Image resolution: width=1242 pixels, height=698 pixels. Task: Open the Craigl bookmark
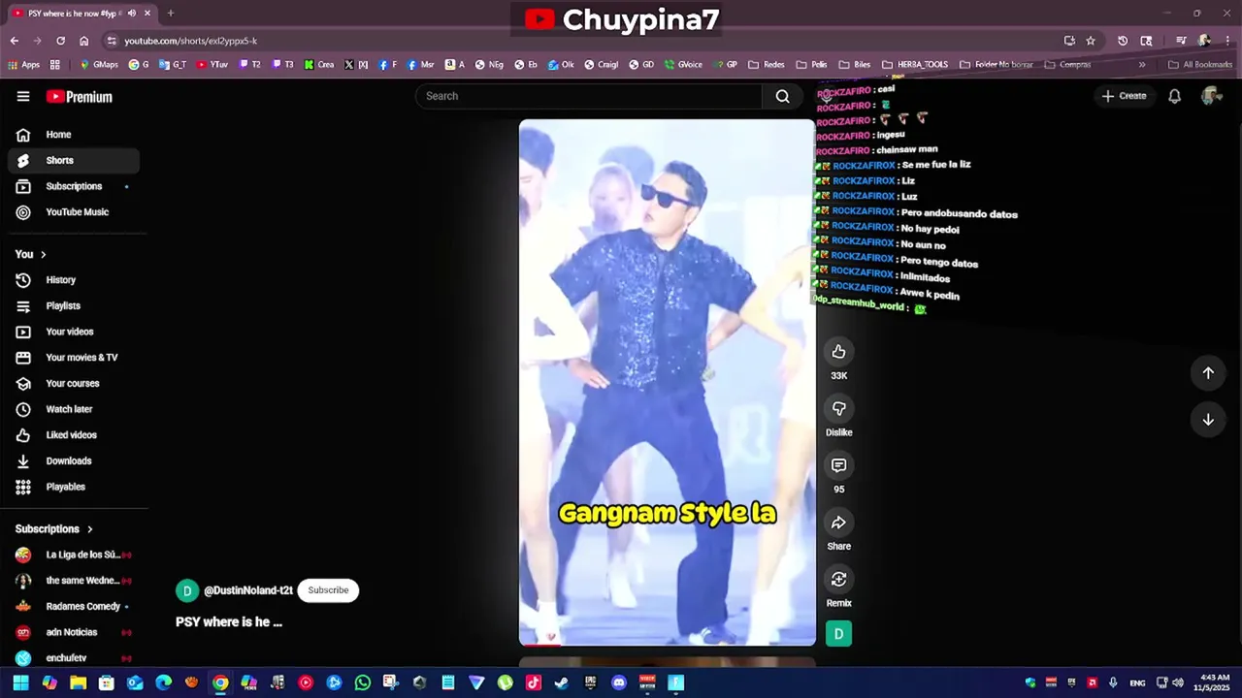coord(602,65)
